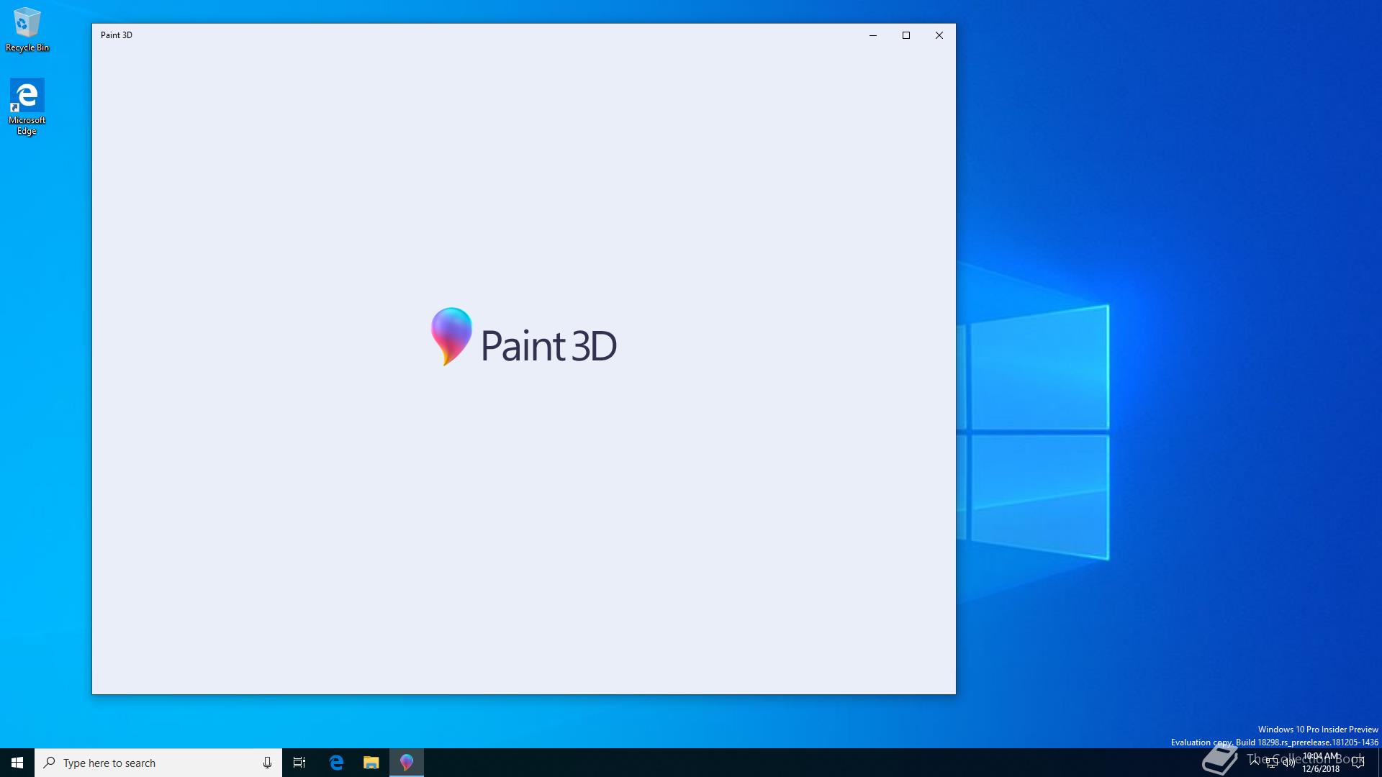
Task: Maximize the Paint 3D window
Action: (906, 35)
